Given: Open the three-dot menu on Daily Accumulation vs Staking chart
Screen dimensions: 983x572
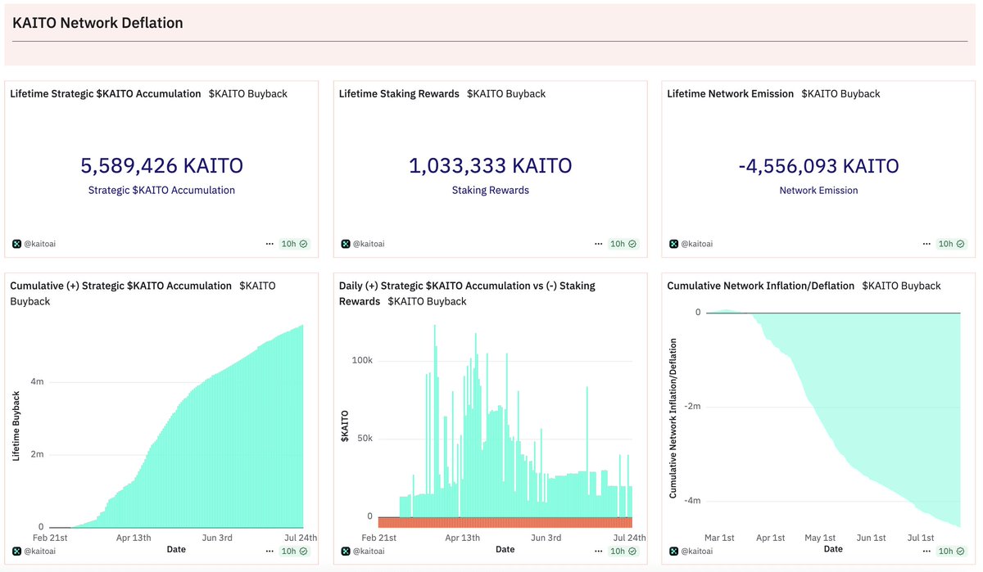Looking at the screenshot, I should point(599,552).
